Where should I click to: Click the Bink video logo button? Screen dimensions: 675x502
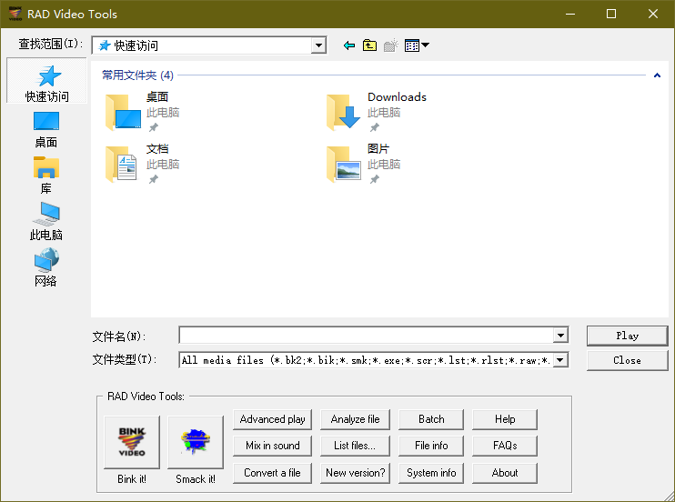[132, 442]
